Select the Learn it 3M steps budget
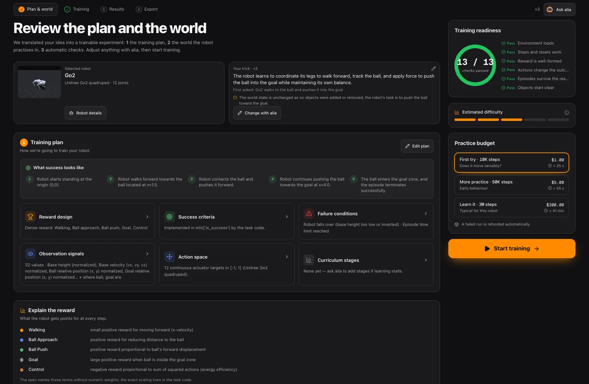589x384 pixels. pyautogui.click(x=512, y=208)
